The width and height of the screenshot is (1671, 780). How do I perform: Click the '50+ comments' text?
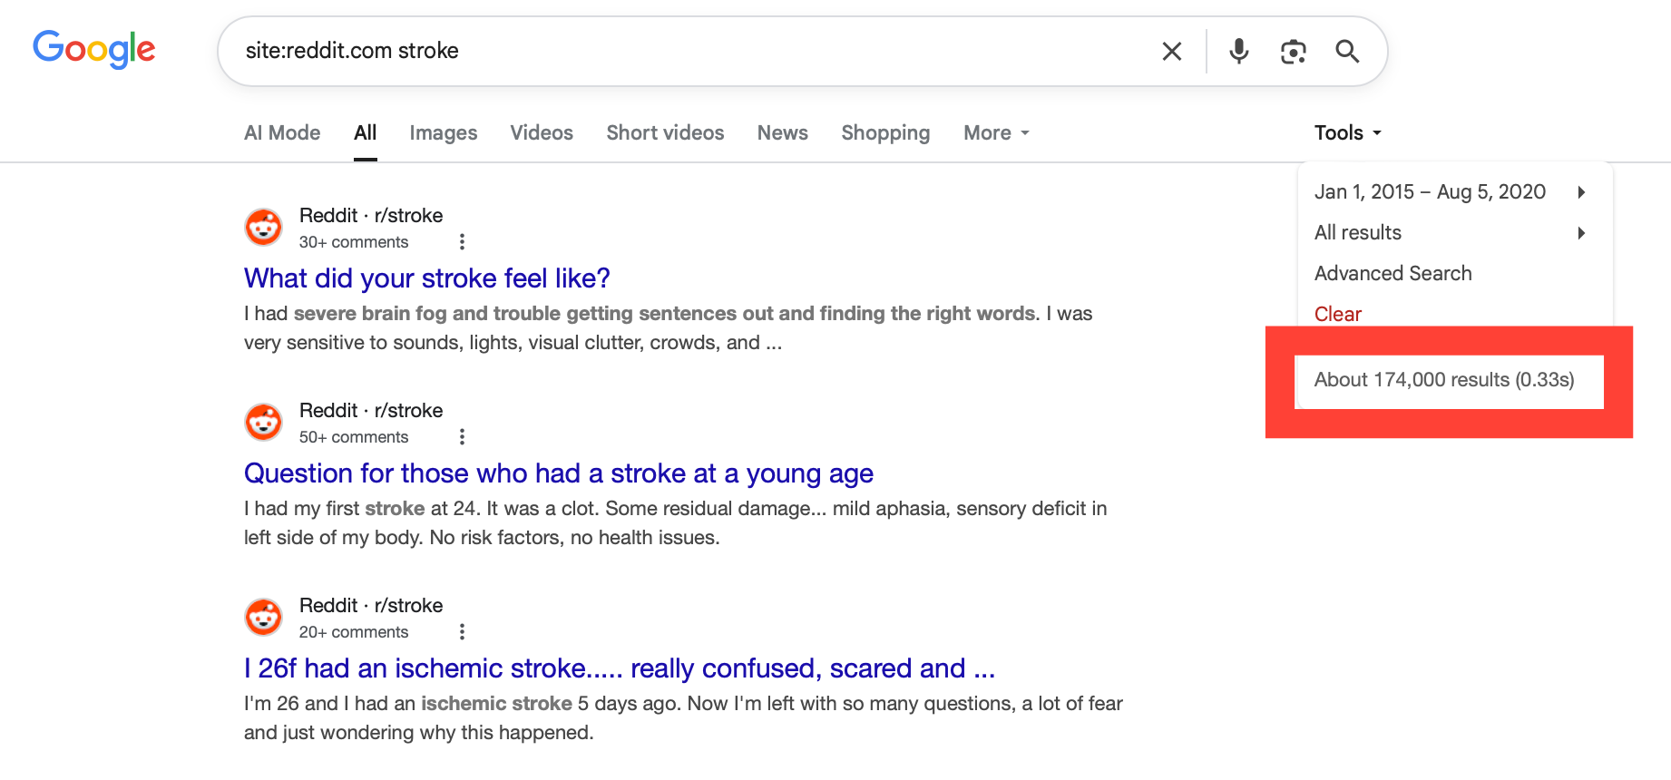click(x=354, y=437)
